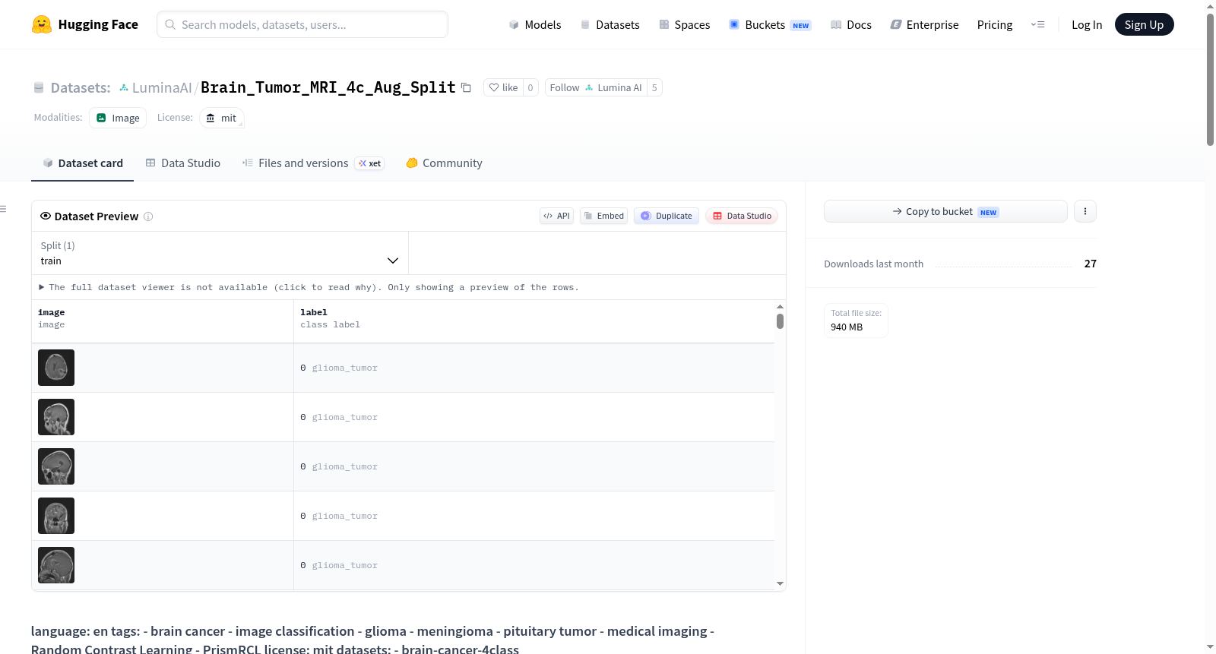Open the third glioma_tumor MRI thumbnail
Screen dimensions: 1216x654
coord(56,466)
